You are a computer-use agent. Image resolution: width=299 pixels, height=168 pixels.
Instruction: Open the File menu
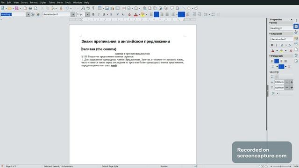tap(2, 2)
